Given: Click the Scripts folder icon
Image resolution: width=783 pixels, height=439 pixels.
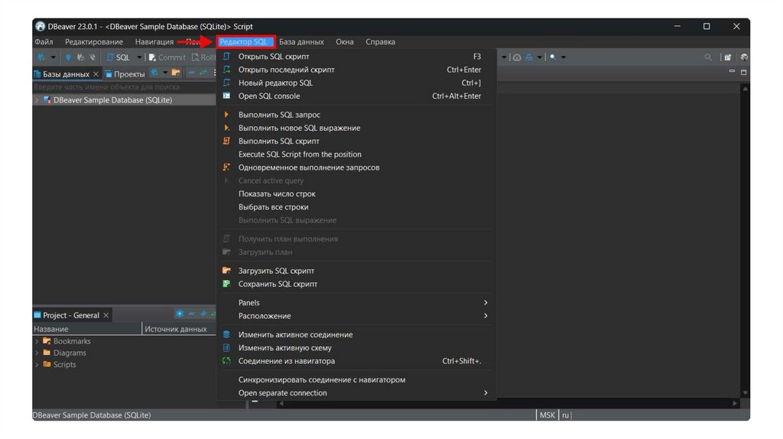Looking at the screenshot, I should click(x=47, y=364).
